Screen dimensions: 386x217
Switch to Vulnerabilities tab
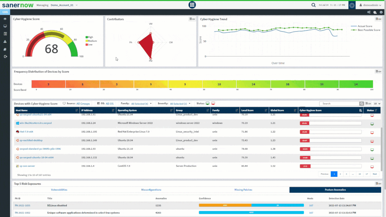[59, 190]
